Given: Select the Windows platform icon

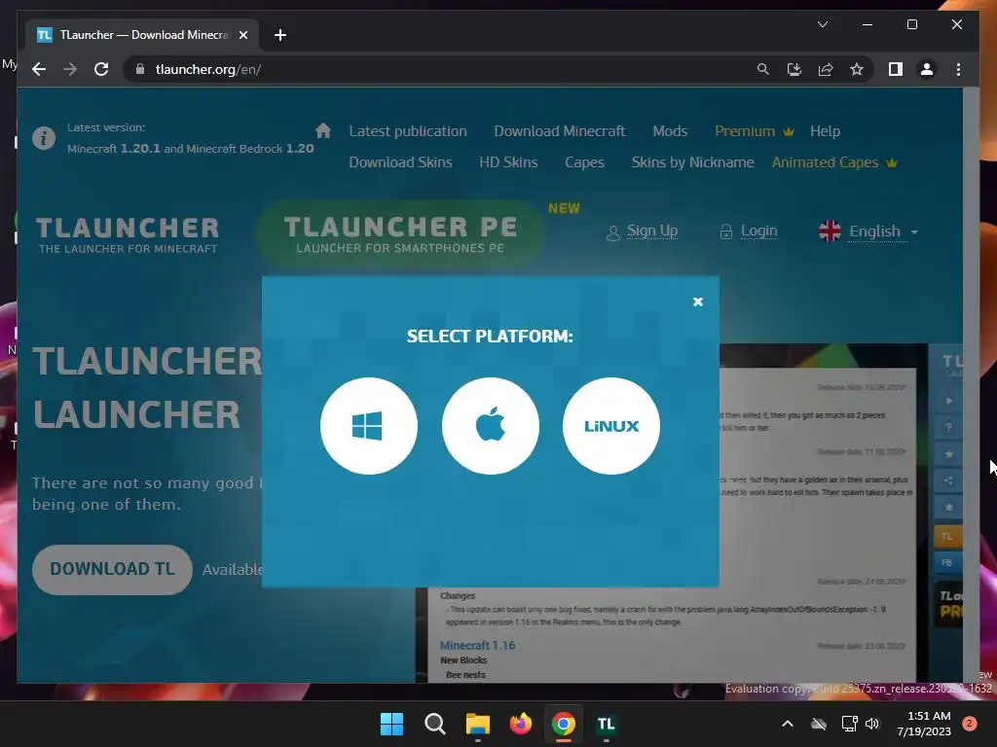Looking at the screenshot, I should tap(369, 426).
